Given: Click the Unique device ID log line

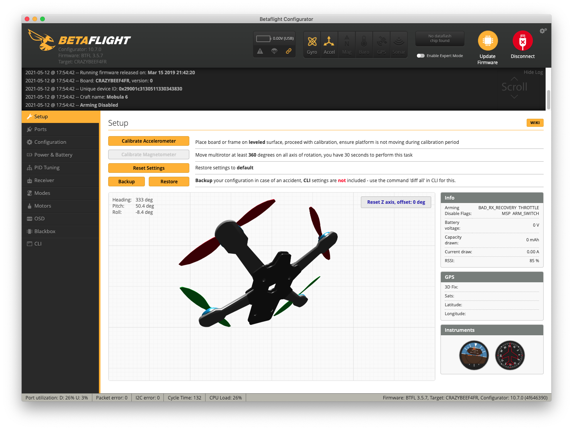Looking at the screenshot, I should coord(104,89).
